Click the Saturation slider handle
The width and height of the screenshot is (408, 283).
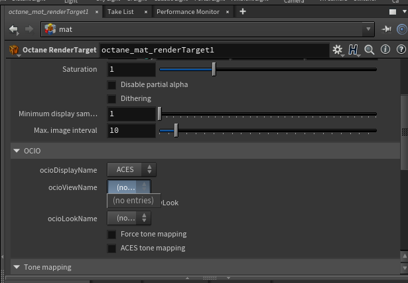pos(214,69)
